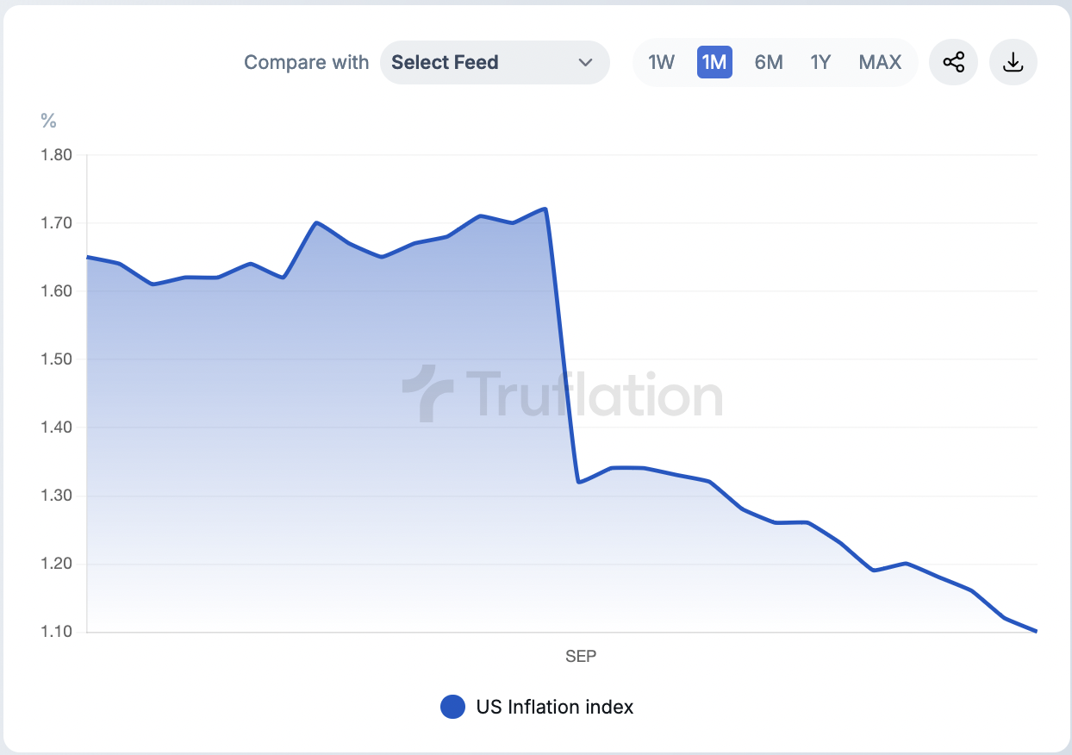Click the line's final point at 1.10

coord(1036,631)
